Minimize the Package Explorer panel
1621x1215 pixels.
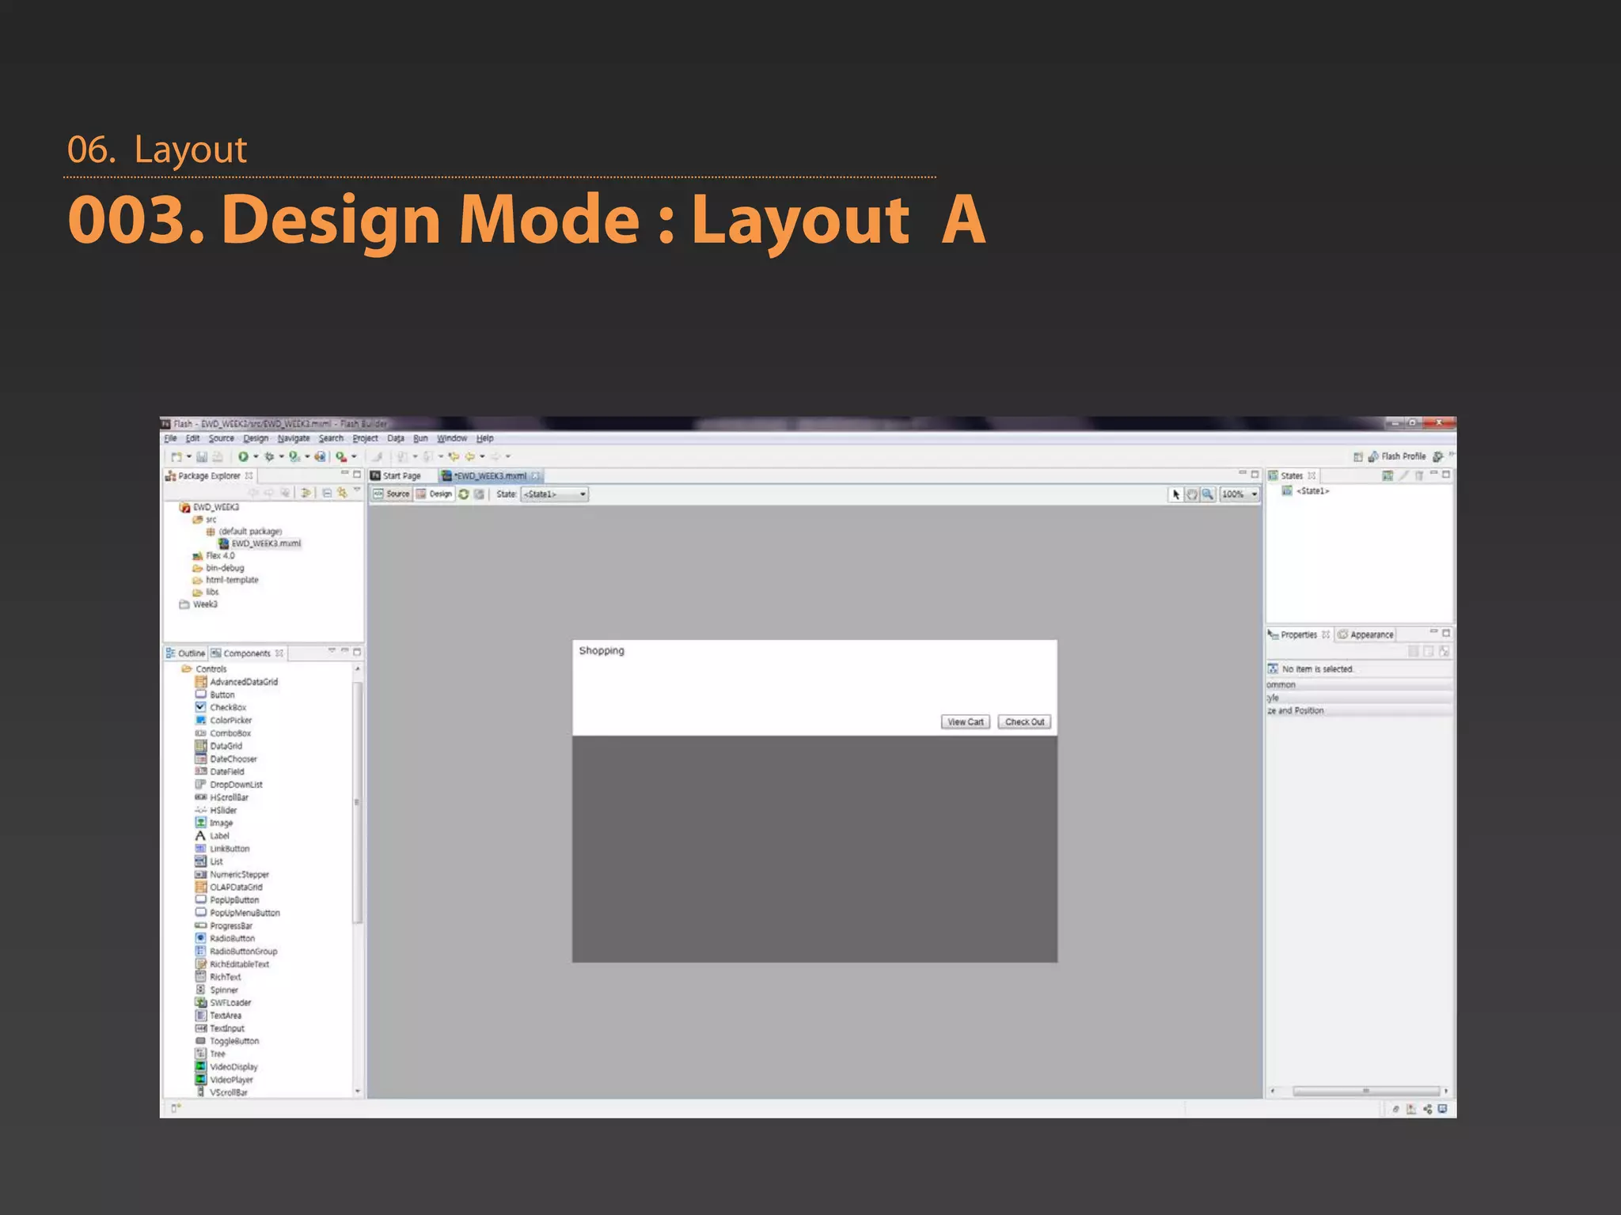[345, 474]
